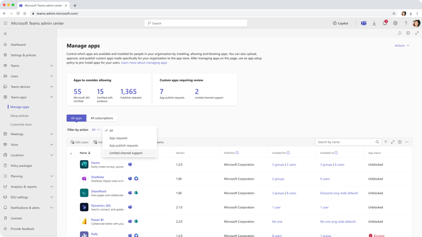The height and width of the screenshot is (237, 422).
Task: Click Everyone (org-wide default) for SharePoint
Action: (x=339, y=193)
